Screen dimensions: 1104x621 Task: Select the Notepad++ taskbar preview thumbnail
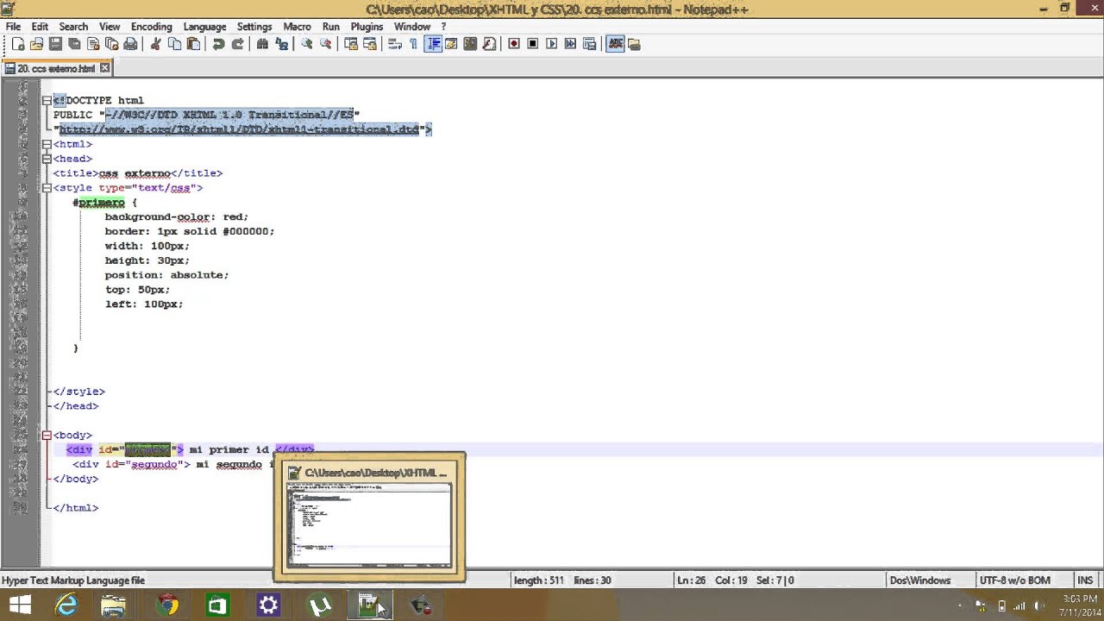[369, 517]
